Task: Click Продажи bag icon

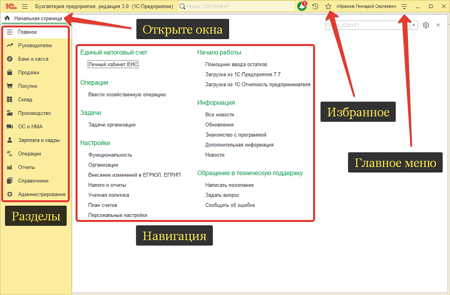Action: tap(10, 72)
